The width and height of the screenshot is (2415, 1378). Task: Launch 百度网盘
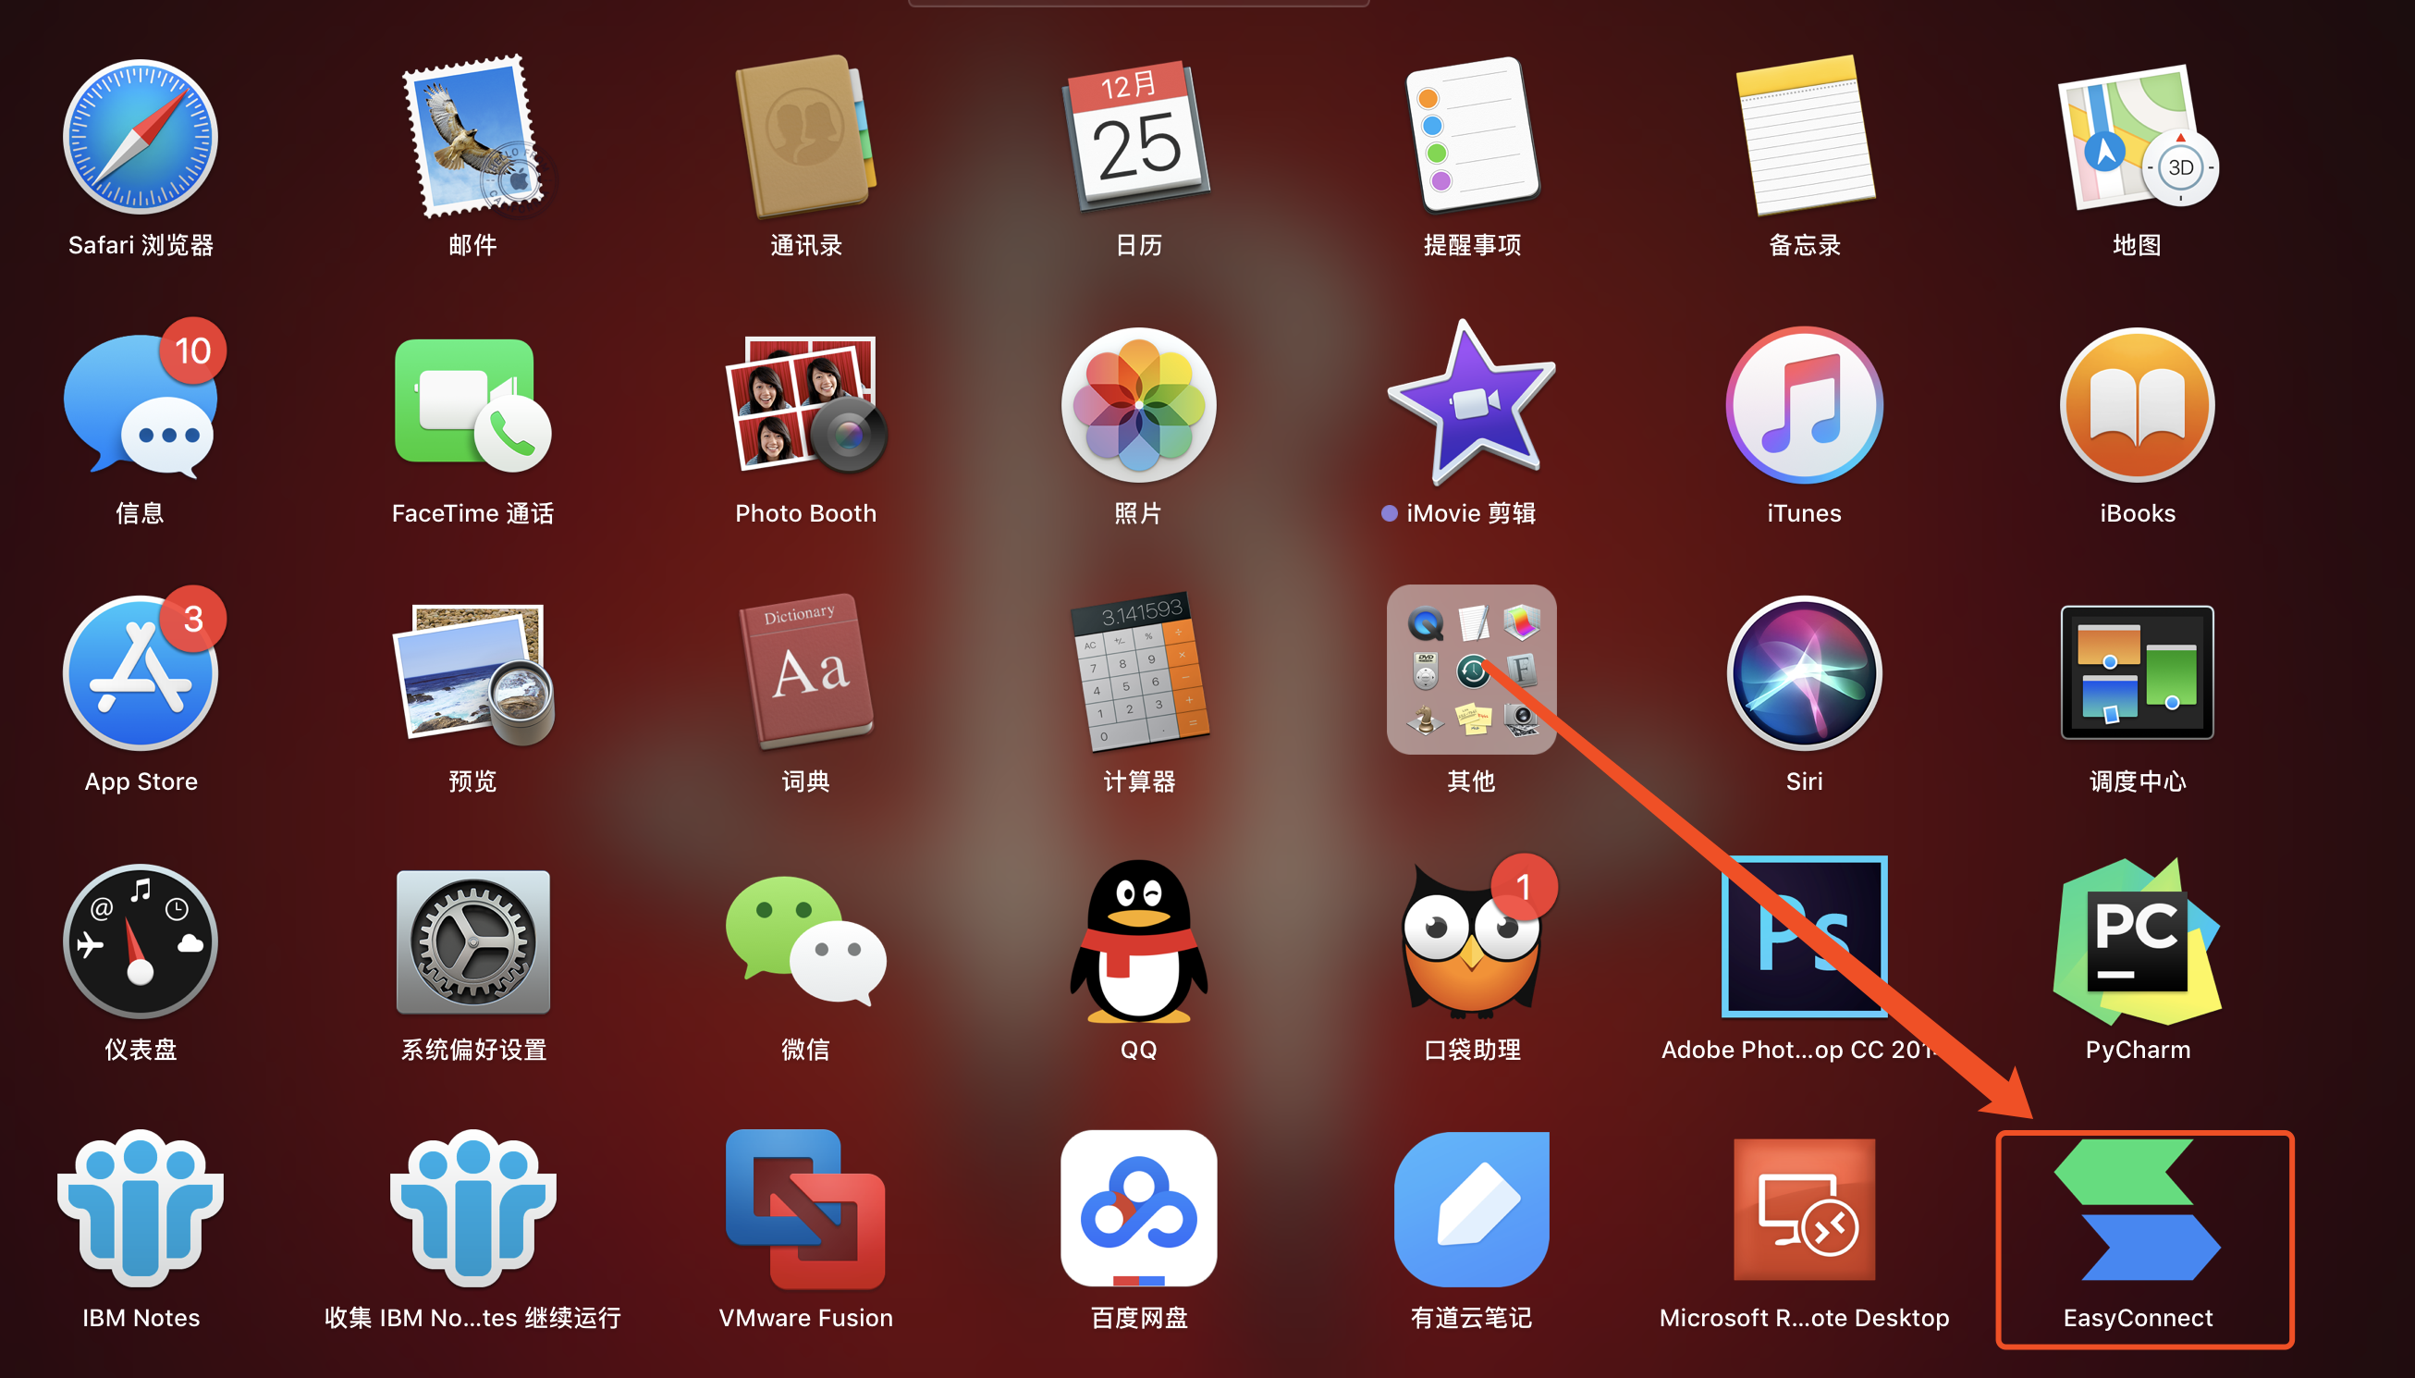(1139, 1209)
